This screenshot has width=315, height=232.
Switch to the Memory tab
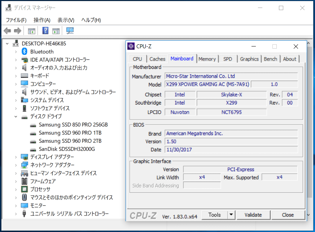point(207,59)
